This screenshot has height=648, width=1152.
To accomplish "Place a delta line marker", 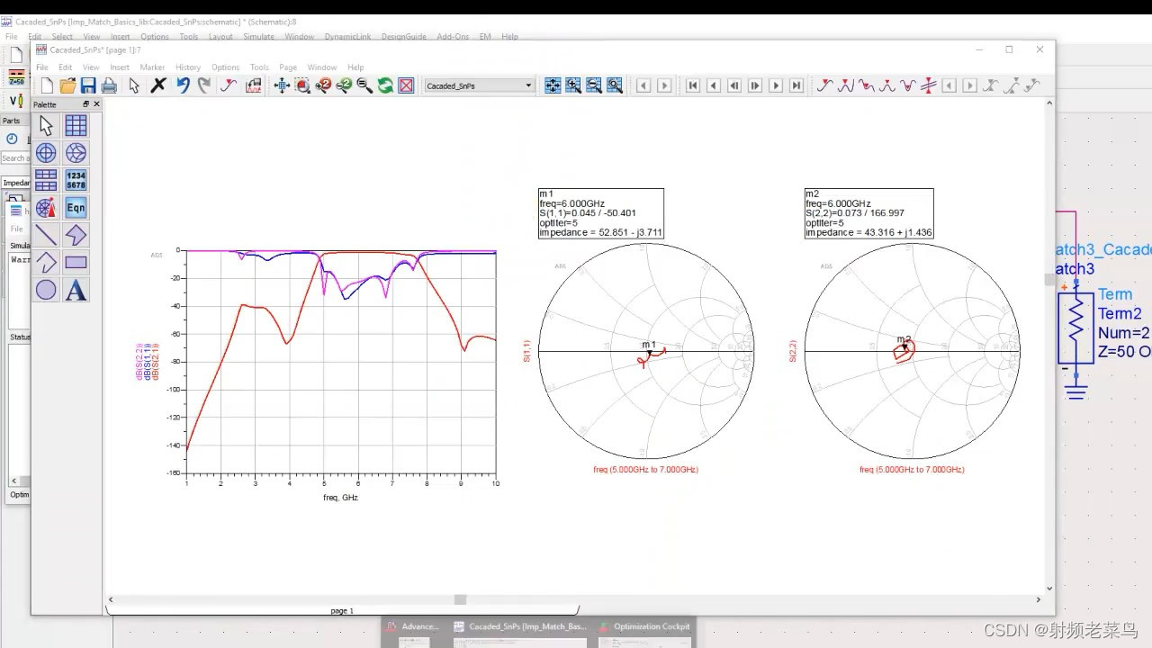I will coord(928,85).
